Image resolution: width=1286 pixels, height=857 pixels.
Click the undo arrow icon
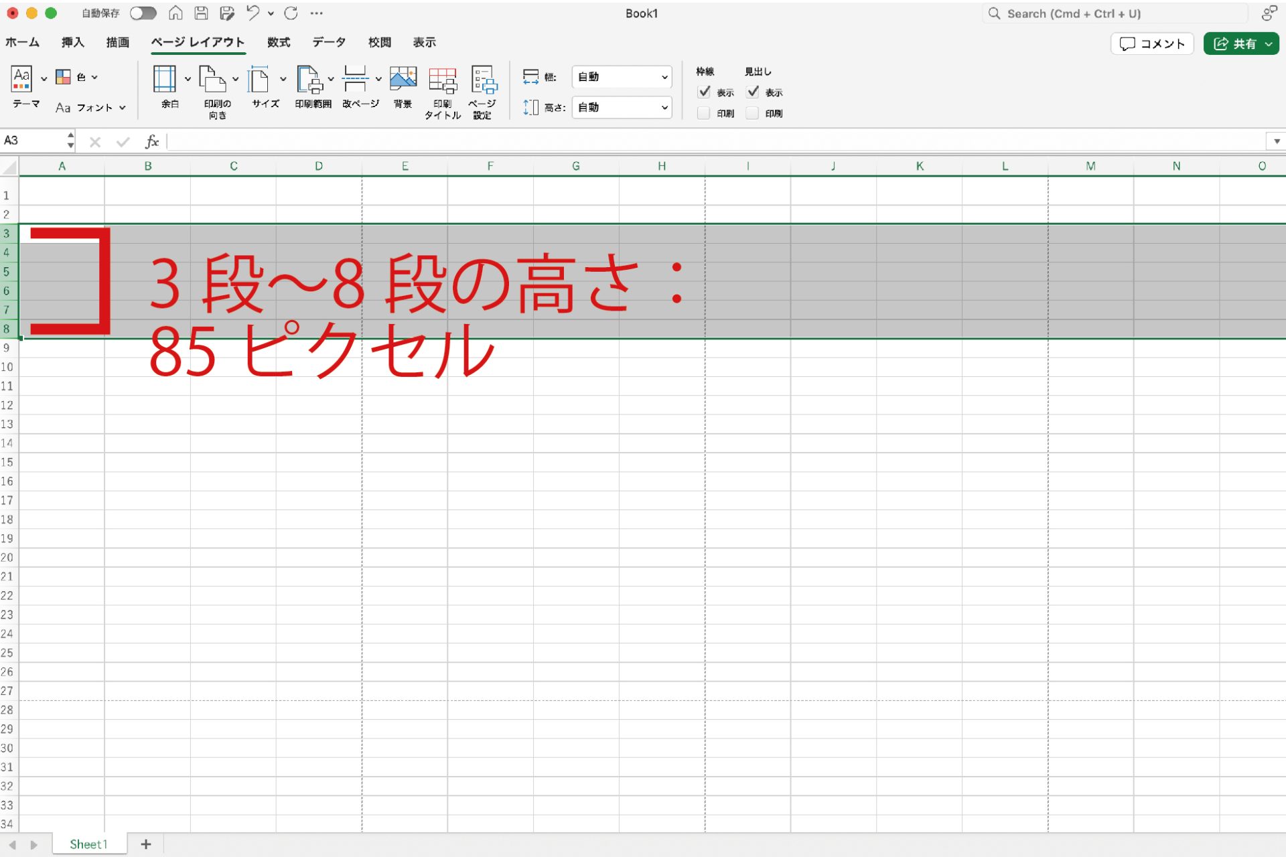(253, 13)
